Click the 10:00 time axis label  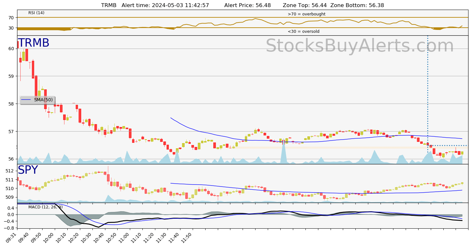[x=49, y=237]
